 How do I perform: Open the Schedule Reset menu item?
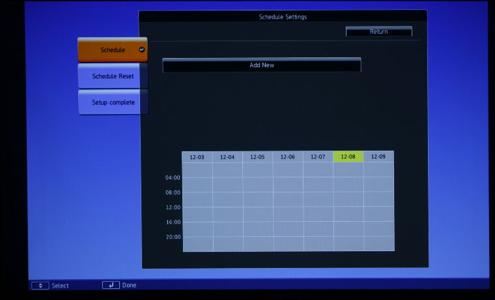pyautogui.click(x=113, y=76)
